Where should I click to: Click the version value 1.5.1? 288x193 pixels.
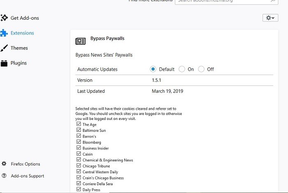[156, 80]
